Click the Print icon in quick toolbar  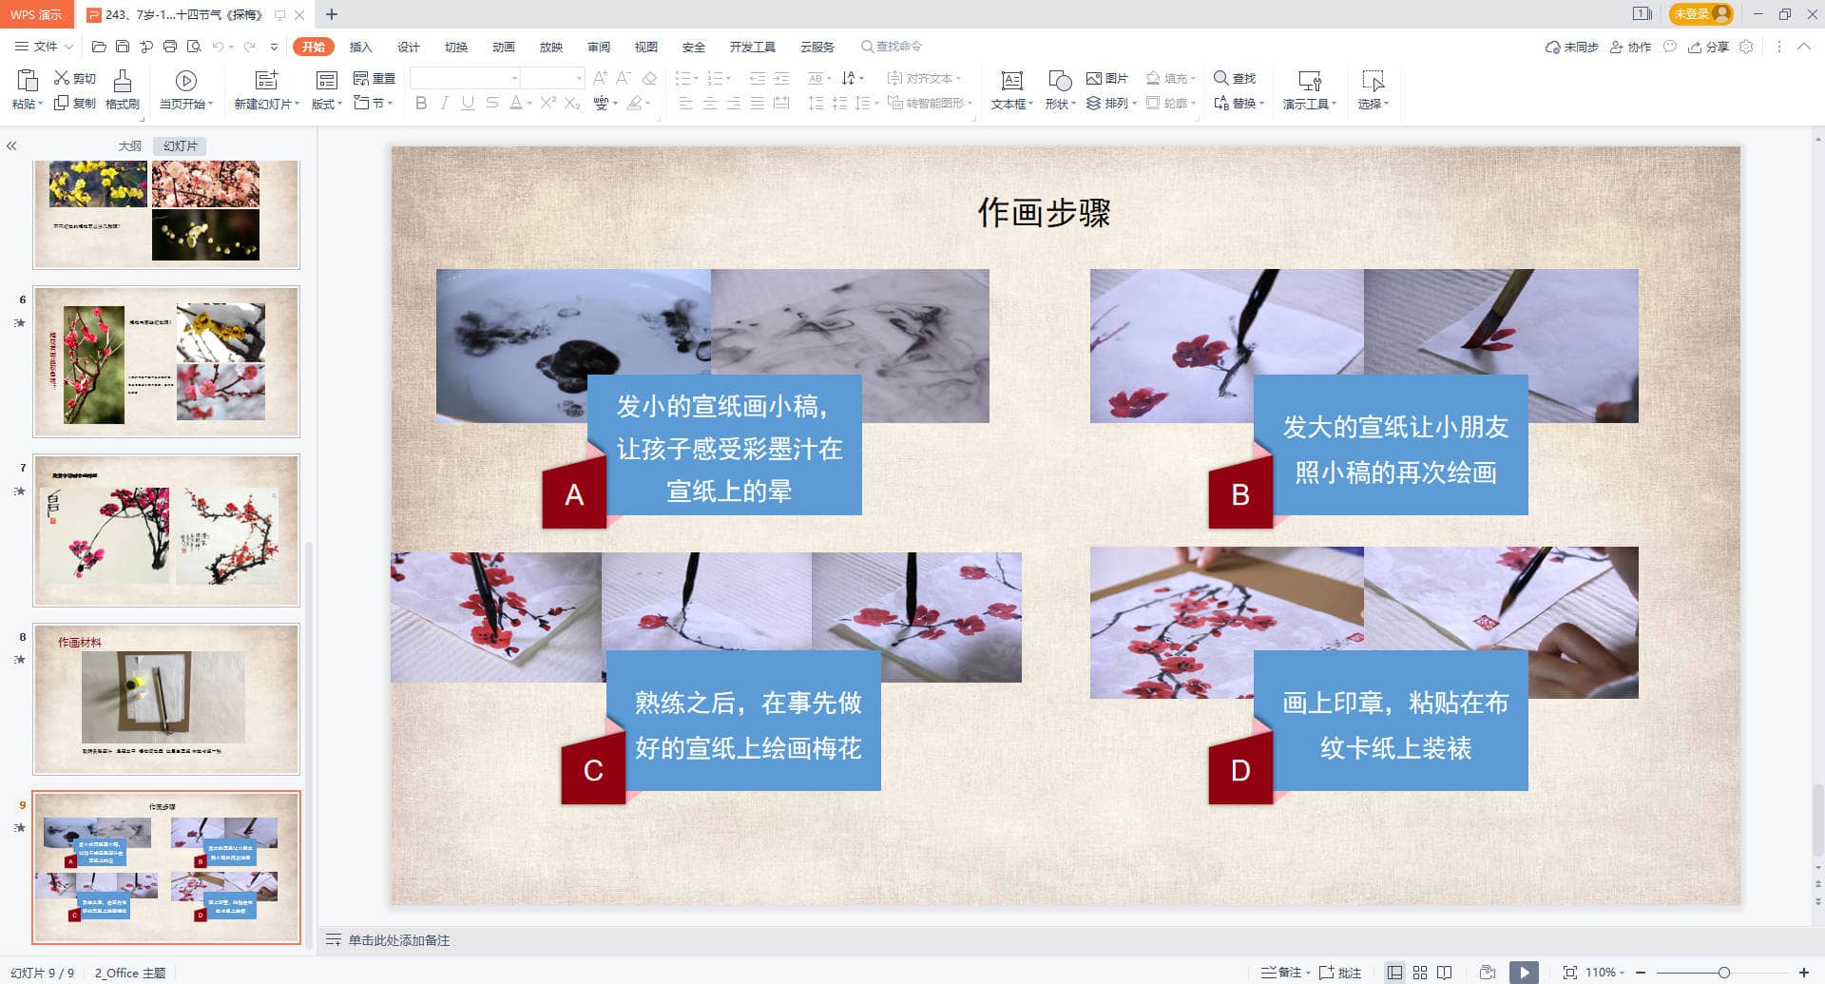click(x=170, y=47)
